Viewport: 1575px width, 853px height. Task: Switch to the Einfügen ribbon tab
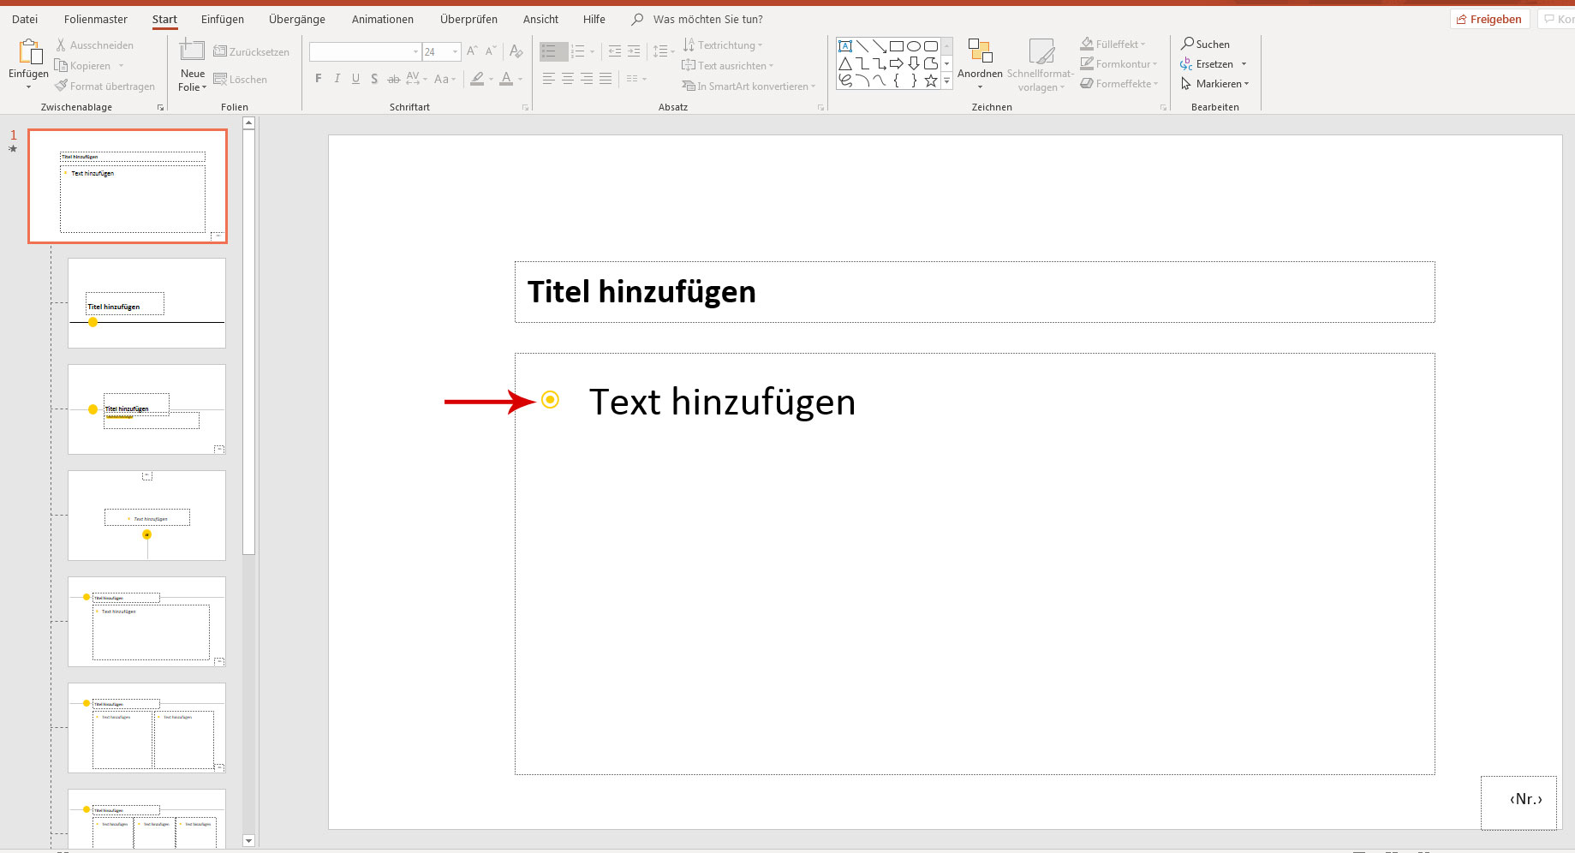(x=223, y=19)
